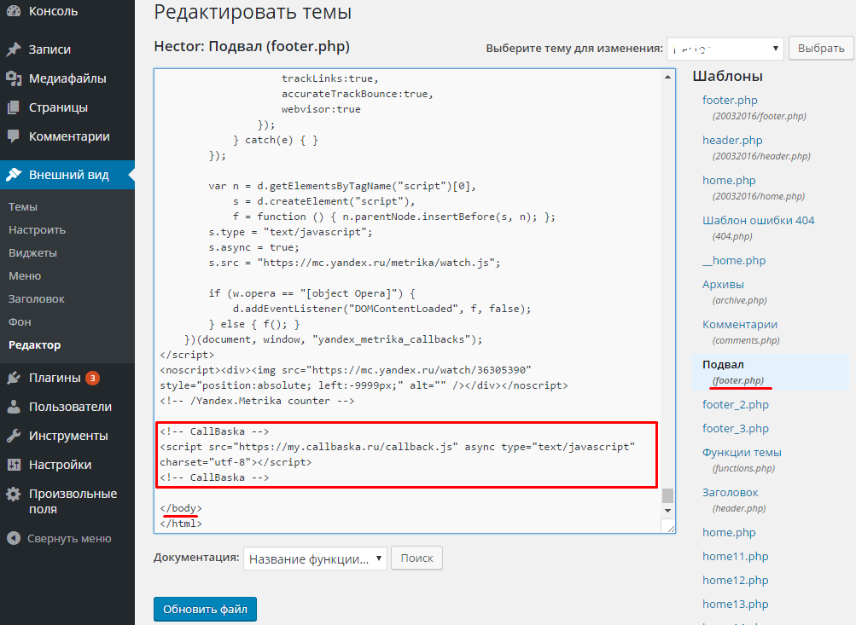This screenshot has width=856, height=625.
Task: Click the textarea resize grip handle
Action: point(669,528)
